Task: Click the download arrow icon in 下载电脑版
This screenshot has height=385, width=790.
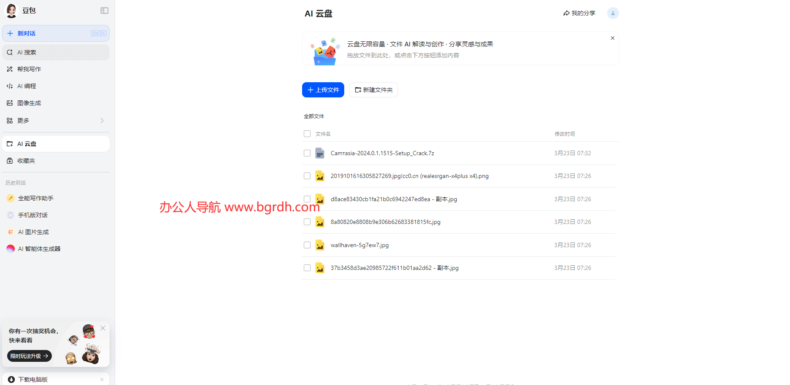Action: [11, 380]
